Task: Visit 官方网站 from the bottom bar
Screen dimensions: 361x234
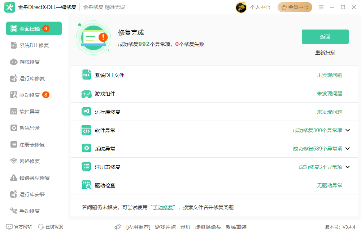Action: pyautogui.click(x=19, y=227)
